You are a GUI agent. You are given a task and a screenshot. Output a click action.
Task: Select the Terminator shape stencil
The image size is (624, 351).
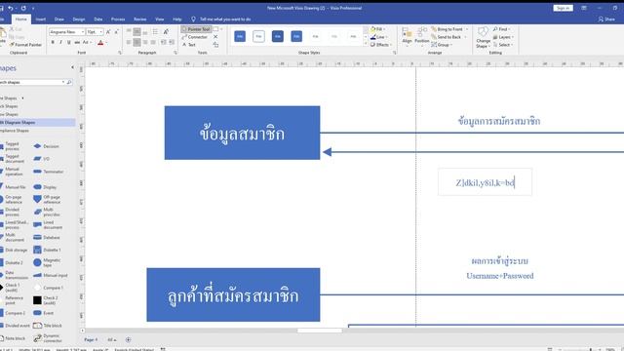pyautogui.click(x=49, y=172)
